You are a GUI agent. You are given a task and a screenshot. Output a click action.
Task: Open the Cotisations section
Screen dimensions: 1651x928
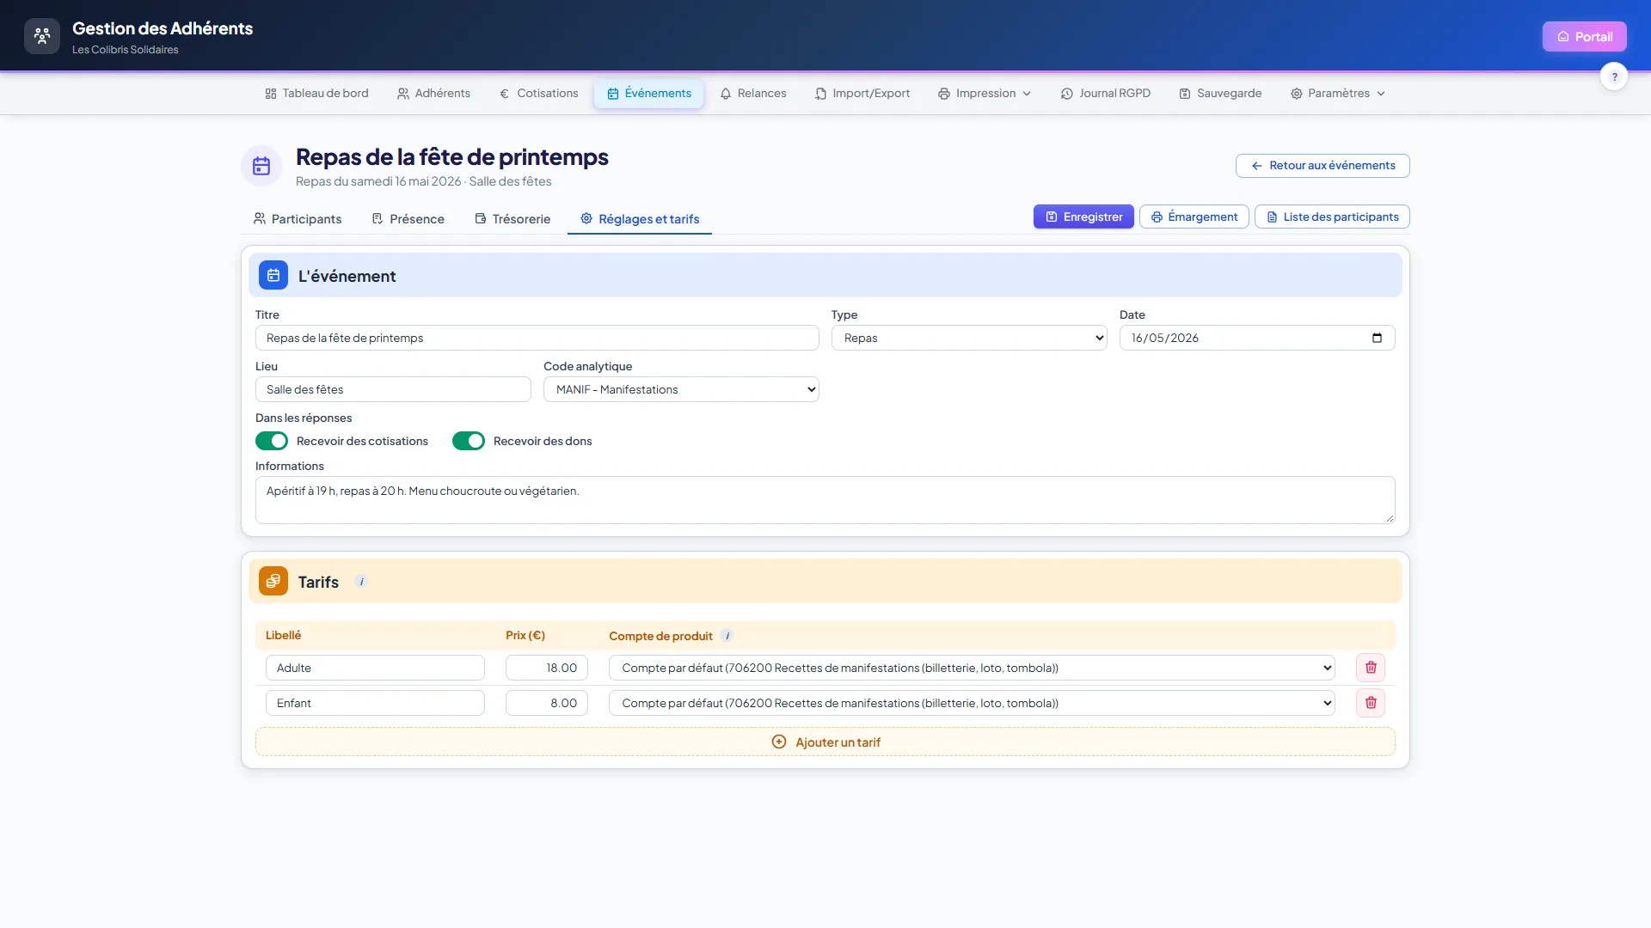tap(538, 94)
